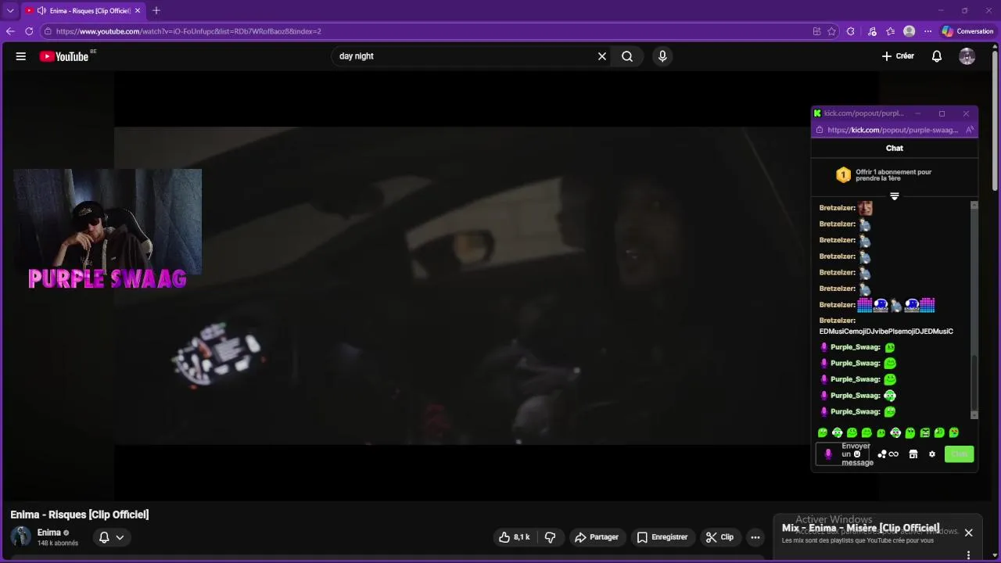Screen dimensions: 1001x563
Task: Reload the YouTube page
Action: tap(29, 31)
